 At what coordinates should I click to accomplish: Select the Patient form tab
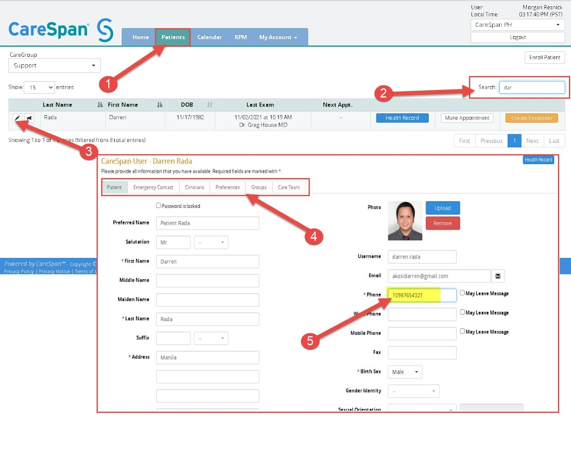pos(114,187)
